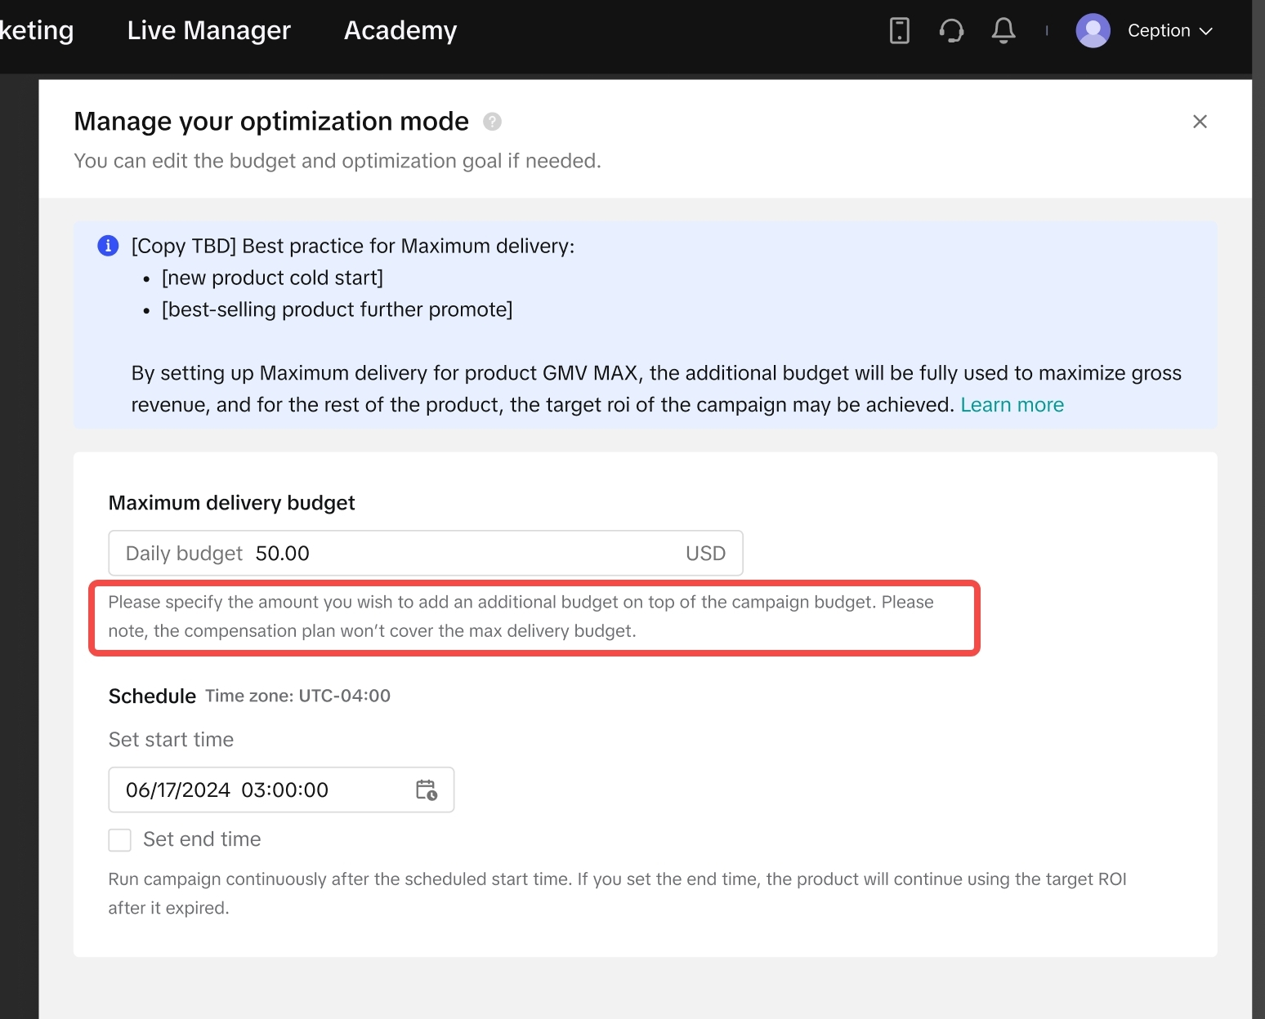Follow the Learn more link

point(1012,405)
